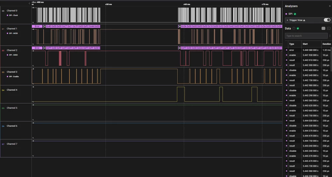The image size is (332, 177).
Task: Click the D2 channel identifier
Action: click(x=3, y=50)
